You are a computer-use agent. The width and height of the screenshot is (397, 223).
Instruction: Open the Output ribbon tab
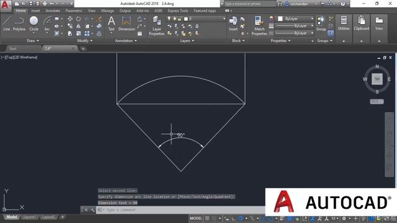[x=125, y=11]
